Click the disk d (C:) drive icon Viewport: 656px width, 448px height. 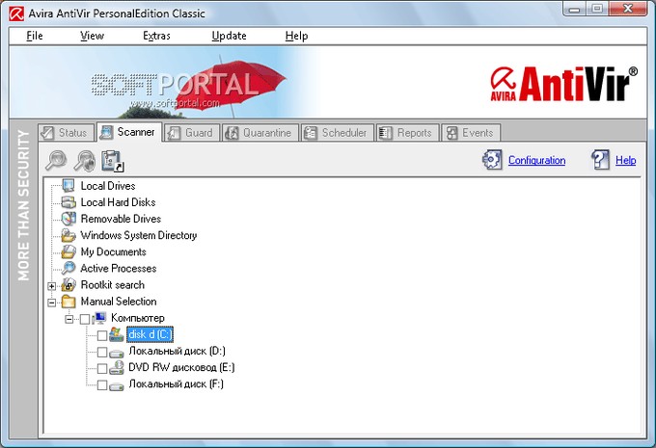point(117,334)
